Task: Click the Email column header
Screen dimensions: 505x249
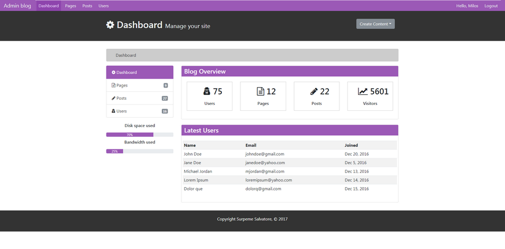Action: pyautogui.click(x=251, y=145)
